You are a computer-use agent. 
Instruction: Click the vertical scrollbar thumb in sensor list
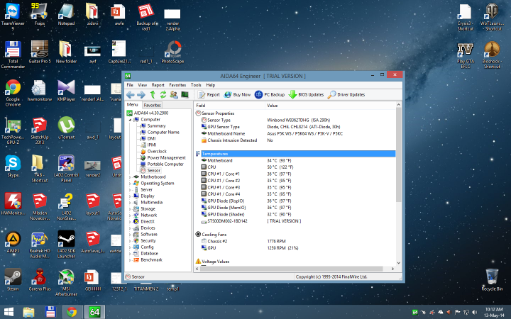[x=399, y=155]
